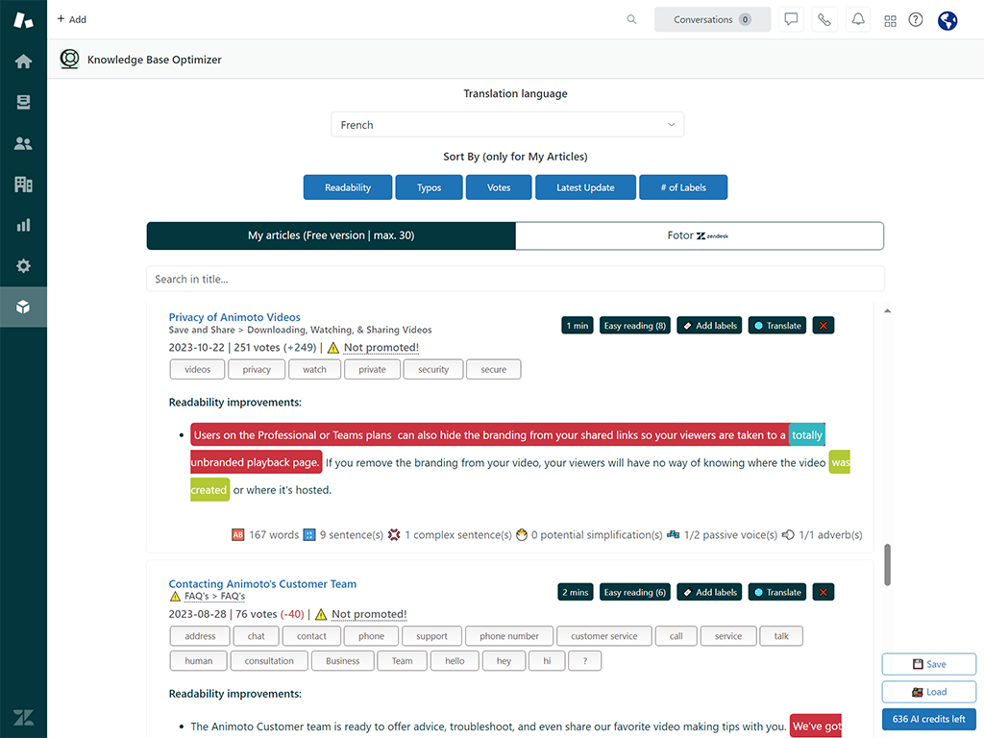Expand the French translation language dropdown
Screen dimensions: 984x738
click(507, 125)
